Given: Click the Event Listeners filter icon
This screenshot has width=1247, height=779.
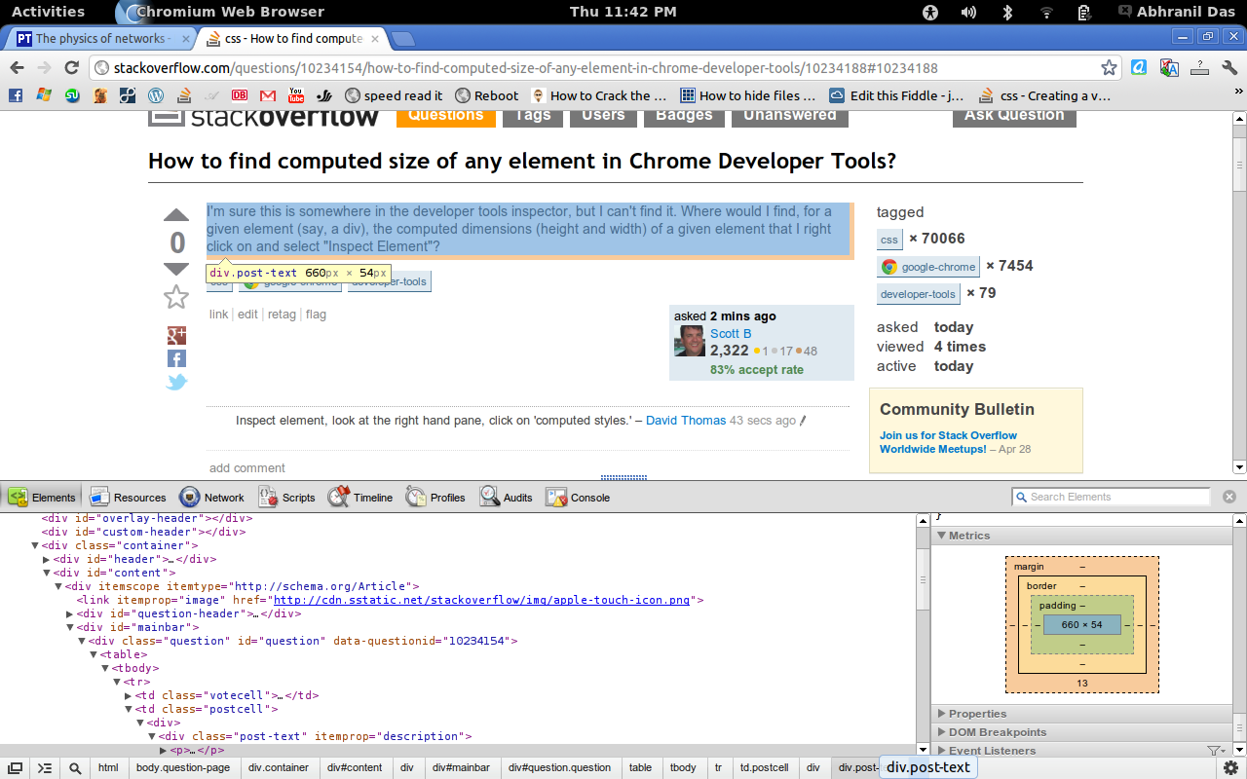Looking at the screenshot, I should (1215, 751).
